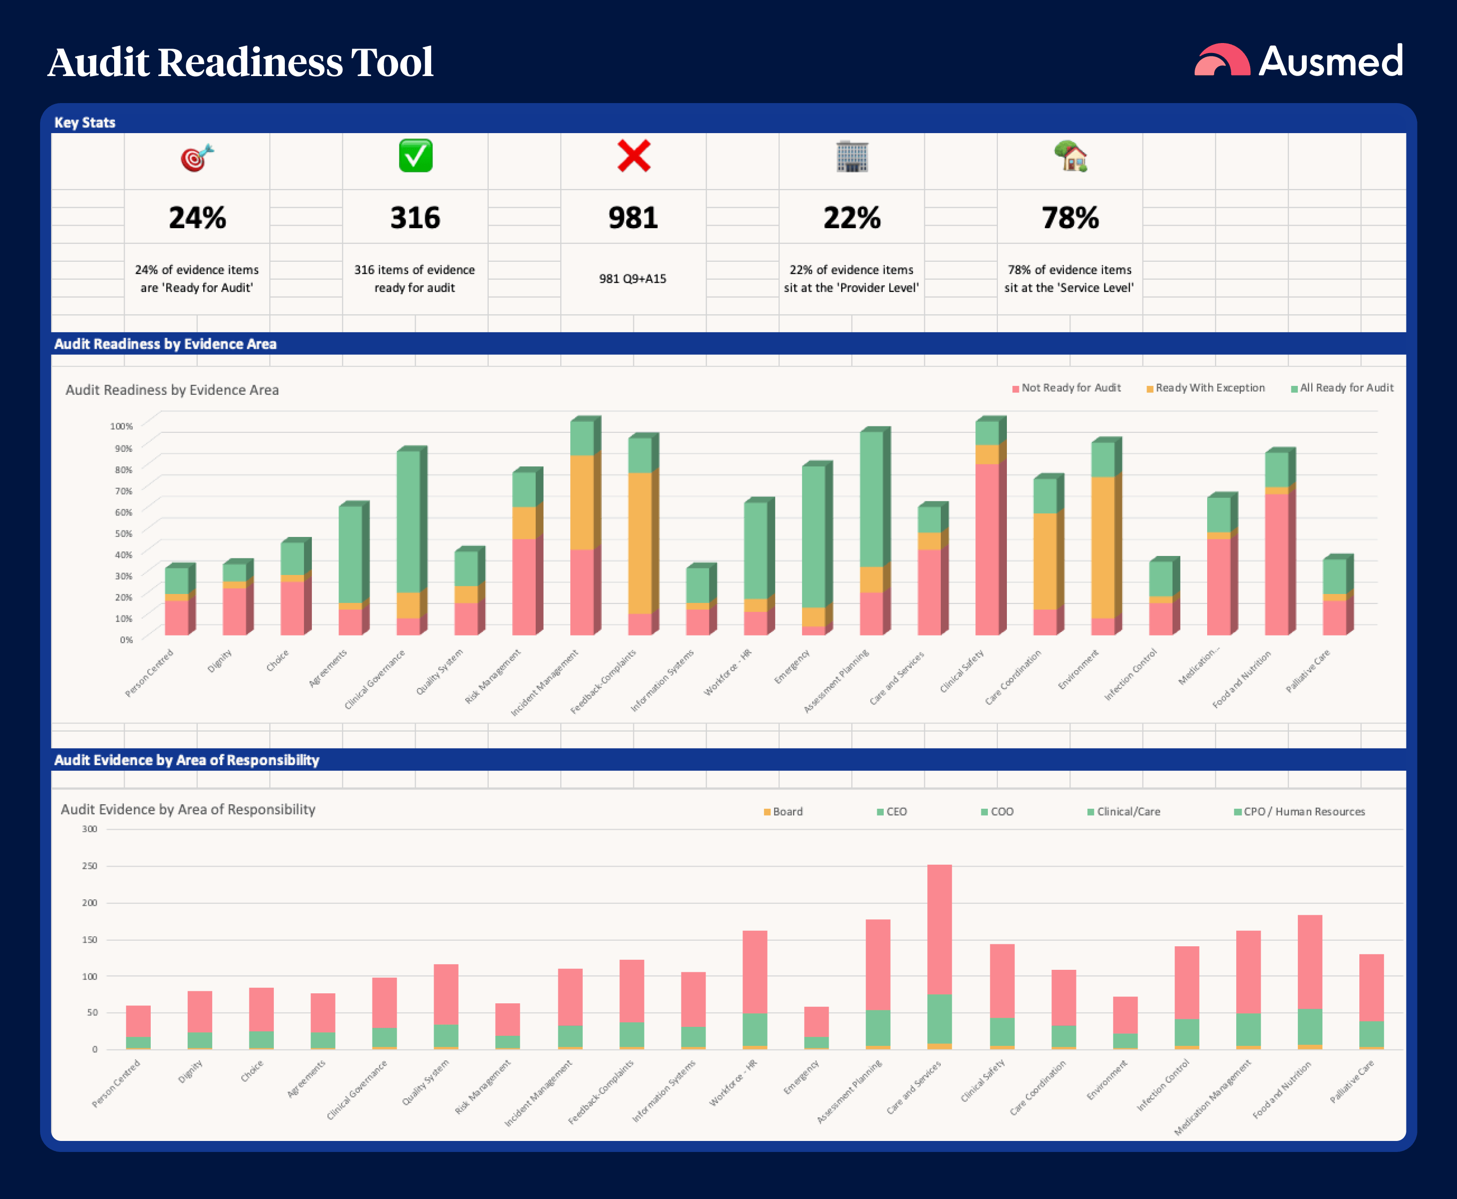Click the "Medication Management" axis label in the responsibility chart
Image resolution: width=1457 pixels, height=1199 pixels.
coord(1213,1097)
